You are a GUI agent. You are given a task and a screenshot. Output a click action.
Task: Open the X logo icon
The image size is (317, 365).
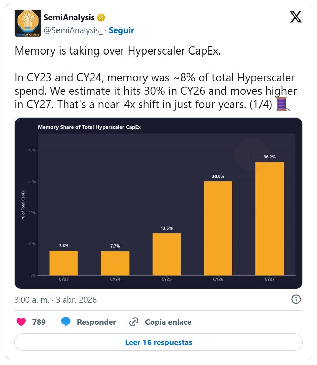(x=296, y=17)
